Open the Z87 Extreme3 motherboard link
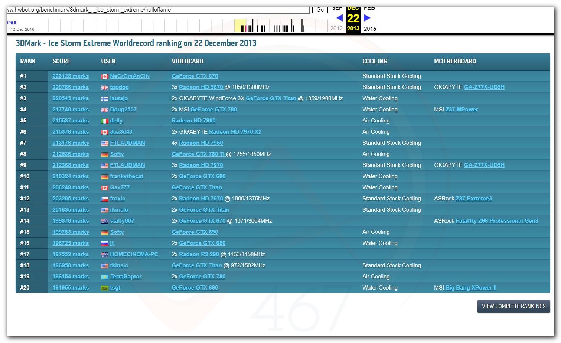Screen dimensions: 561x343 point(474,199)
